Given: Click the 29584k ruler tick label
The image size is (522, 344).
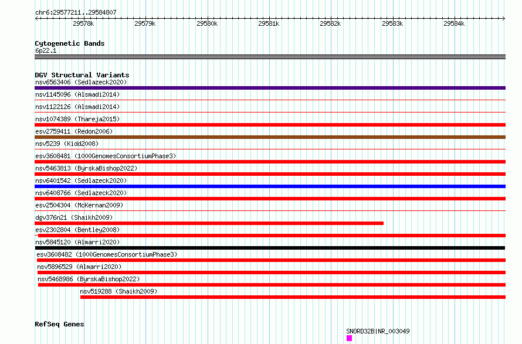Looking at the screenshot, I should pos(454,23).
